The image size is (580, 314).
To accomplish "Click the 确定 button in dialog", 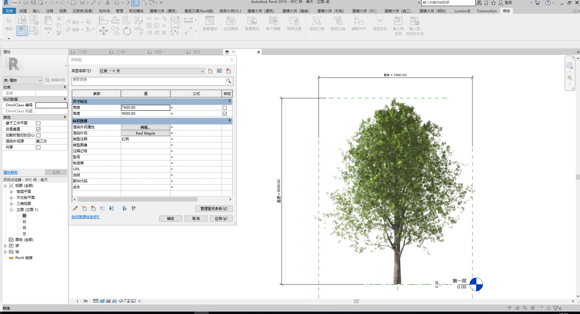I will 170,218.
